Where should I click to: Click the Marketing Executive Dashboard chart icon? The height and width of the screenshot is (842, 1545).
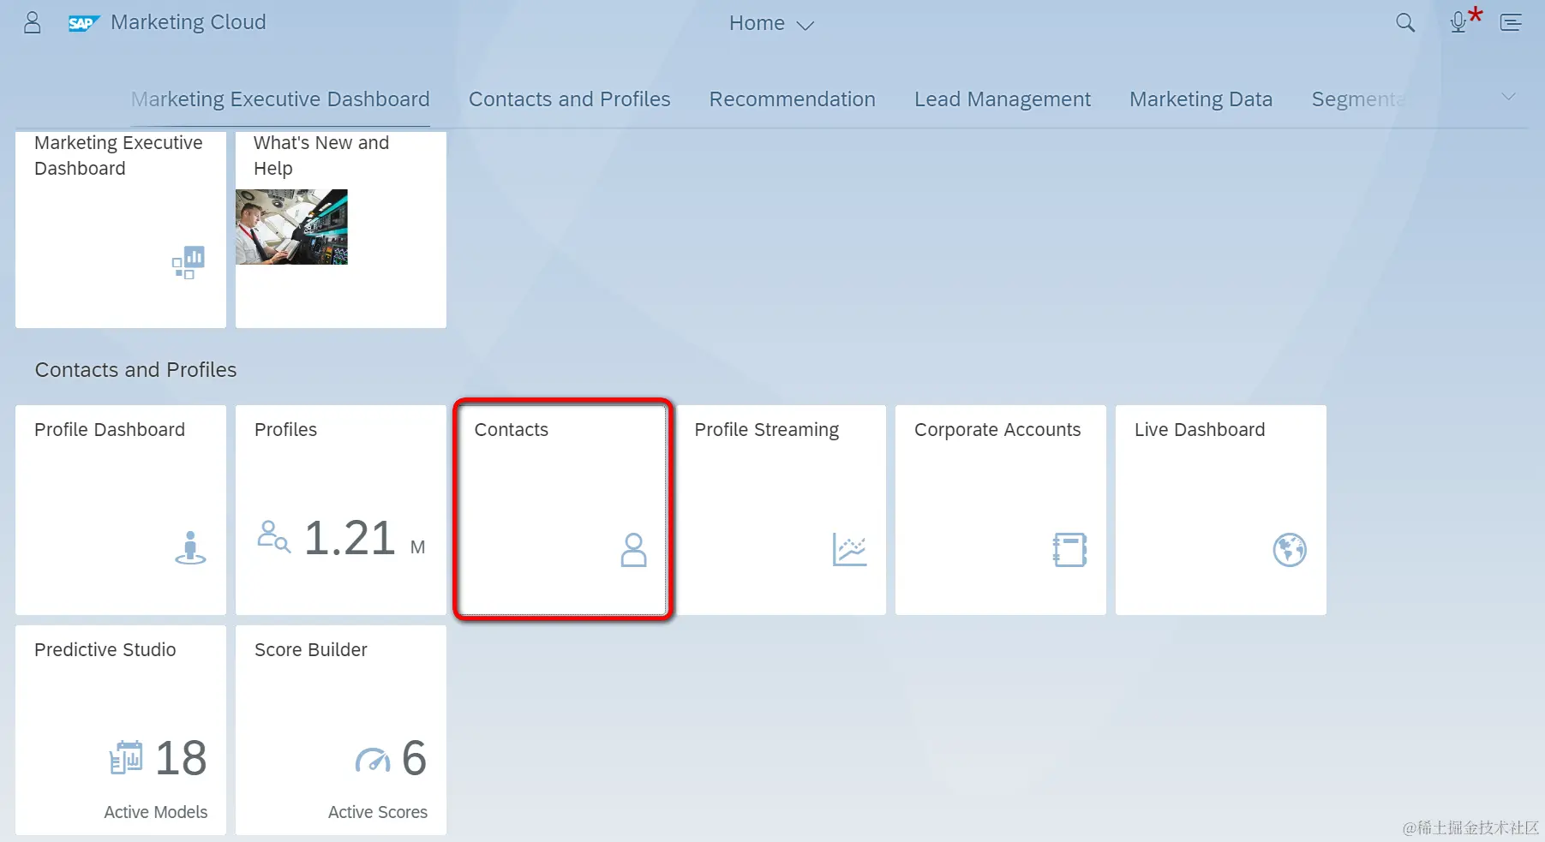tap(189, 262)
